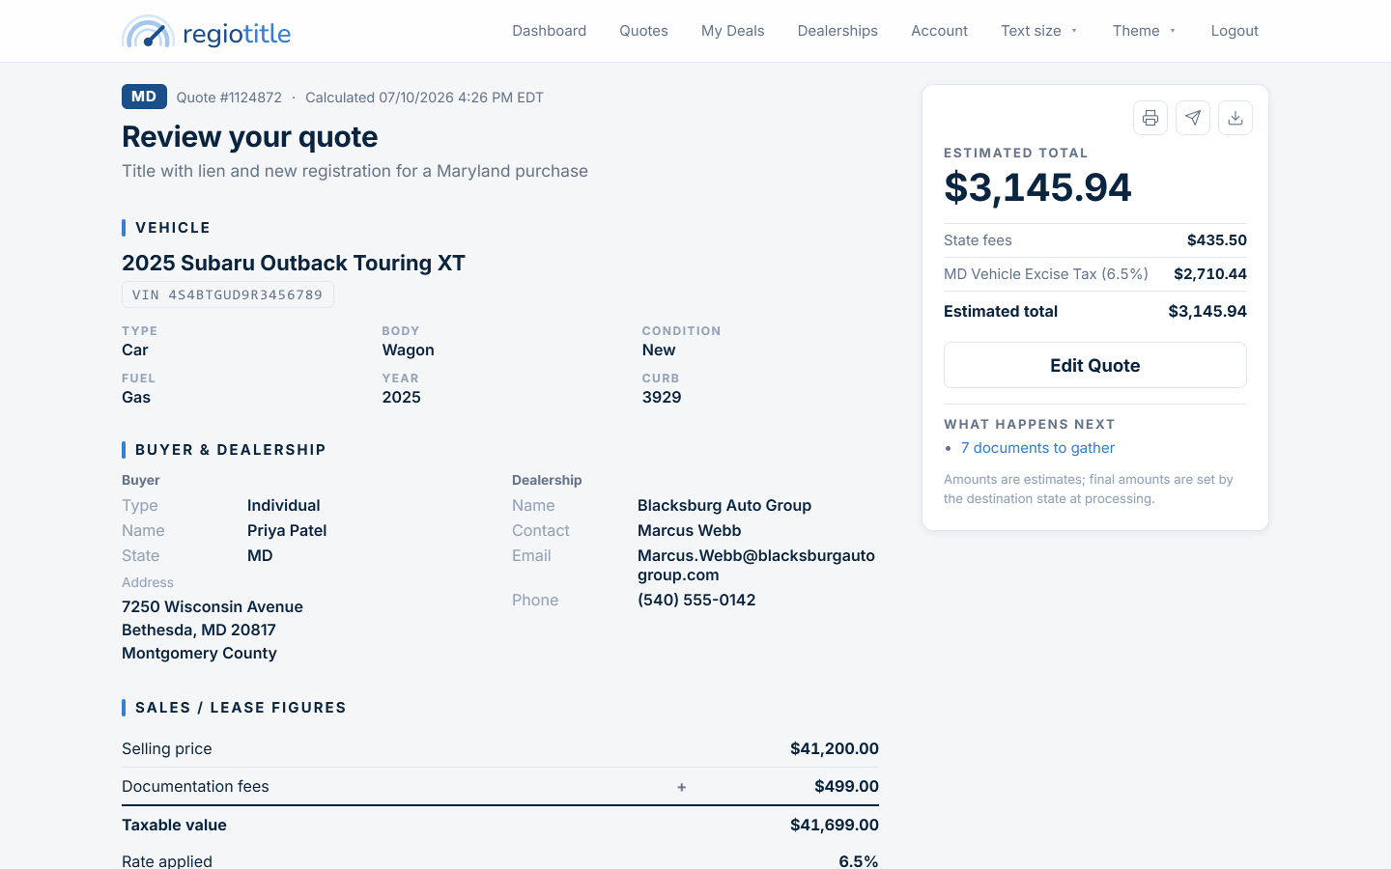Viewport: 1391px width, 869px height.
Task: Click the 7250 Wisconsin Avenue address line
Action: coord(213,606)
